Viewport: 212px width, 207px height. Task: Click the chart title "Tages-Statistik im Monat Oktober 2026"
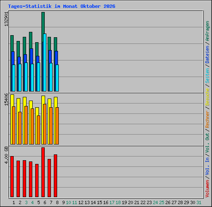(x=62, y=6)
